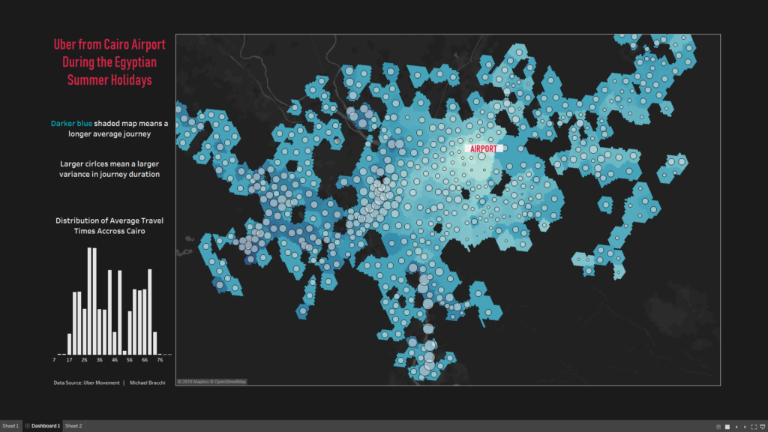768x432 pixels.
Task: Click histogram axis label 56
Action: pyautogui.click(x=129, y=360)
